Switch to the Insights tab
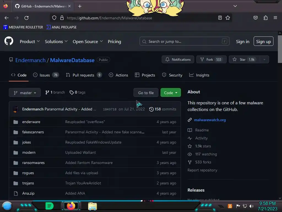 199,75
